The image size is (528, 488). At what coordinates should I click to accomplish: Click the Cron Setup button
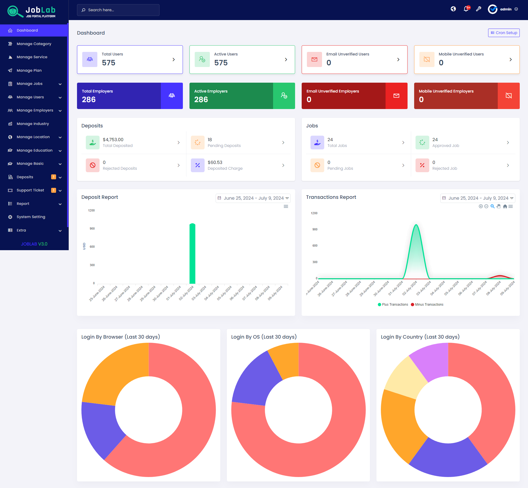click(504, 33)
